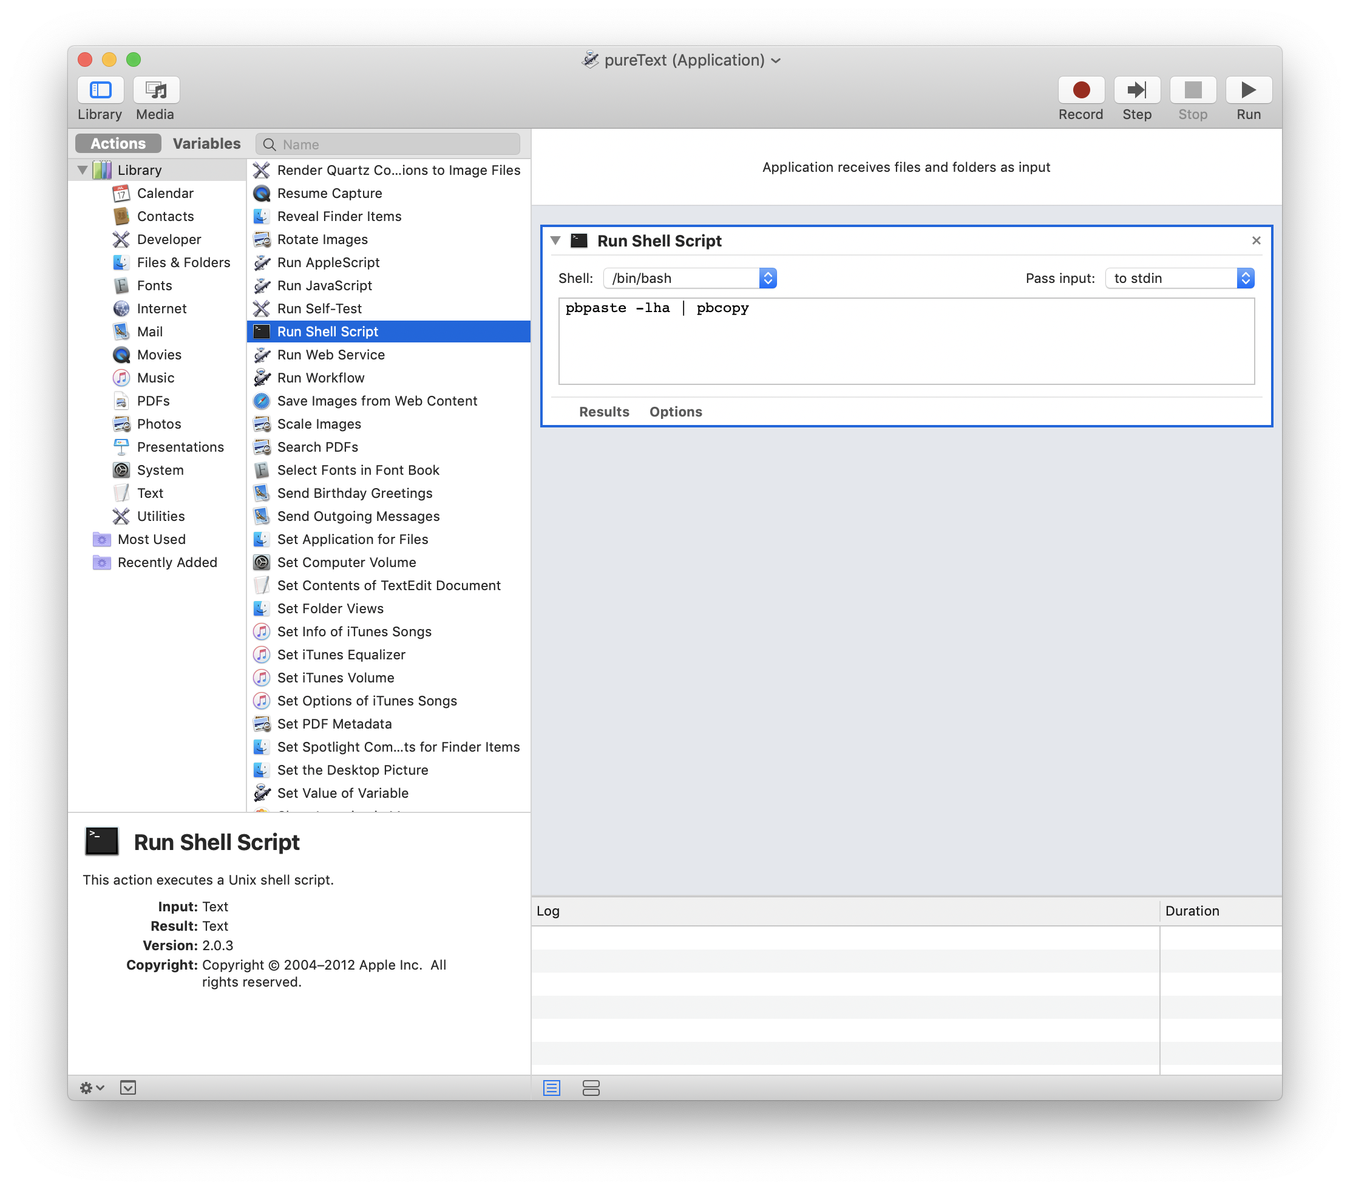Open the gear action menu at bottom left
Image resolution: width=1350 pixels, height=1190 pixels.
[91, 1087]
